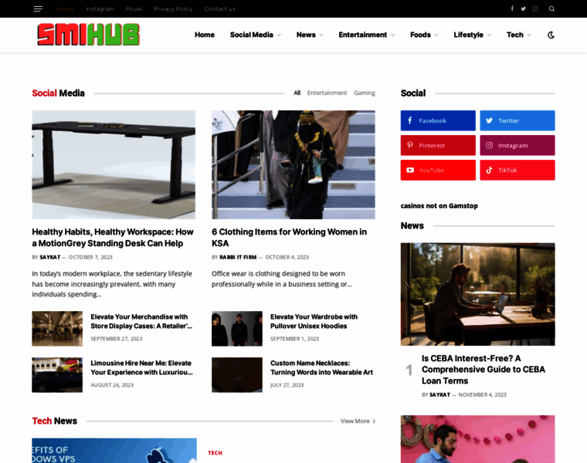
Task: Open author RABBI IT FIRM link
Action: (238, 257)
